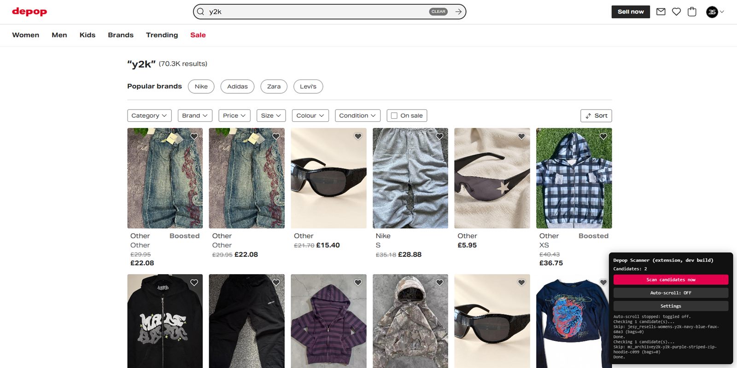
Task: Click the £36.75 price text
Action: [x=551, y=263]
